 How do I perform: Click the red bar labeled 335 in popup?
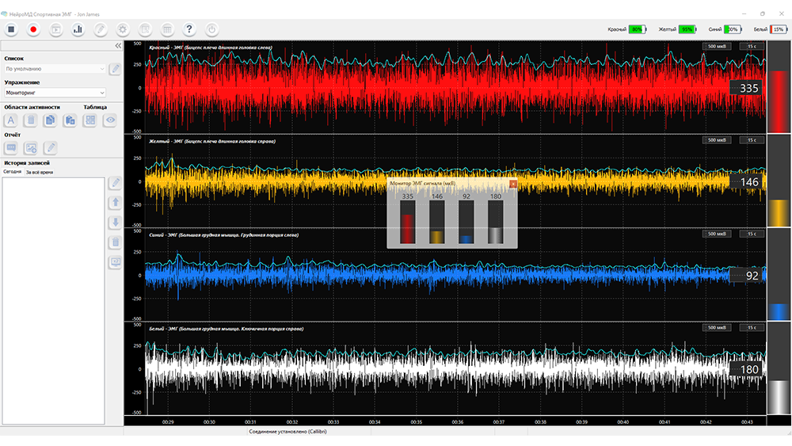click(x=408, y=223)
